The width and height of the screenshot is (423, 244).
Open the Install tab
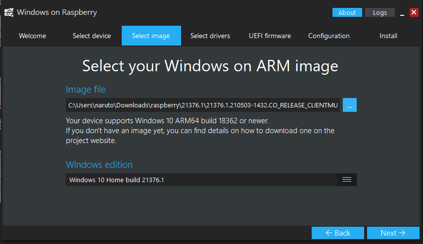click(x=388, y=36)
